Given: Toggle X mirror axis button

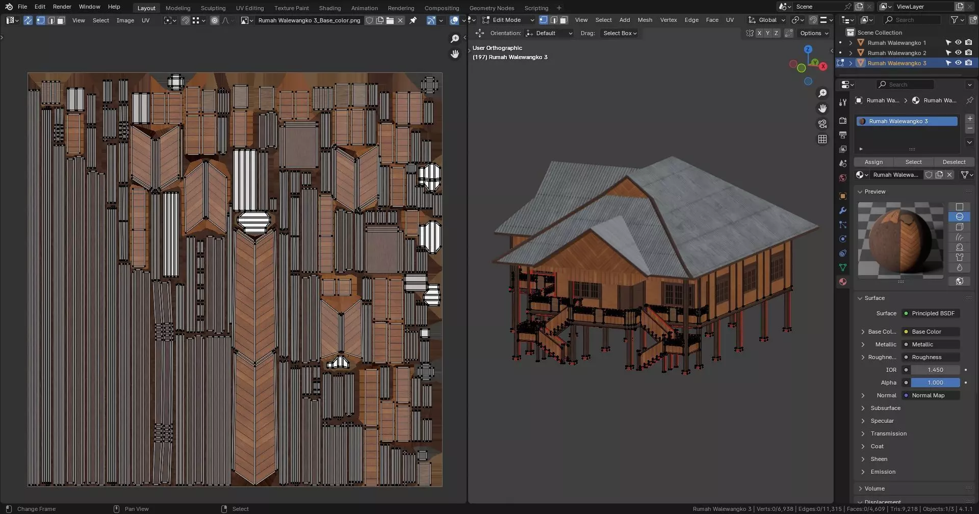Looking at the screenshot, I should click(x=759, y=33).
